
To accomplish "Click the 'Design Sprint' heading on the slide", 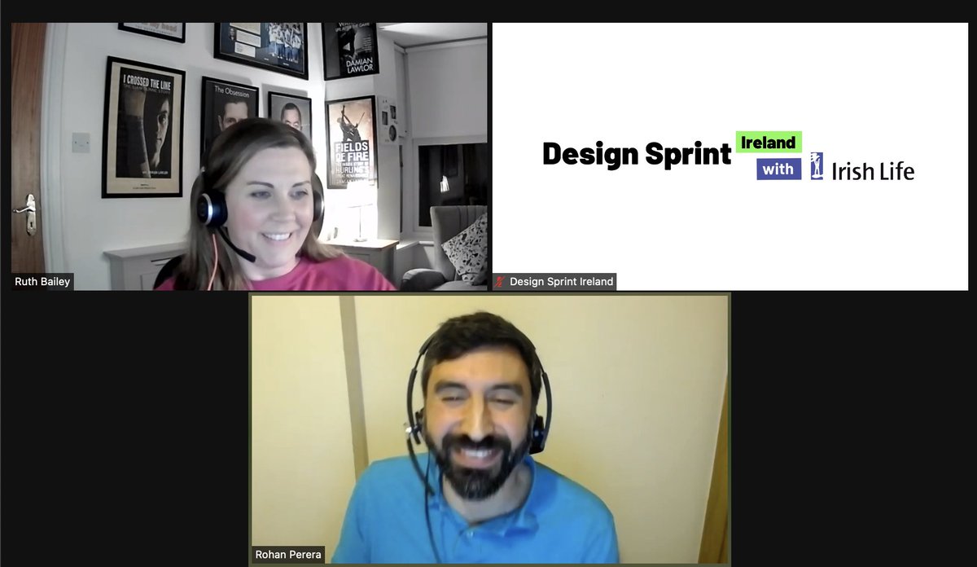I will 637,154.
